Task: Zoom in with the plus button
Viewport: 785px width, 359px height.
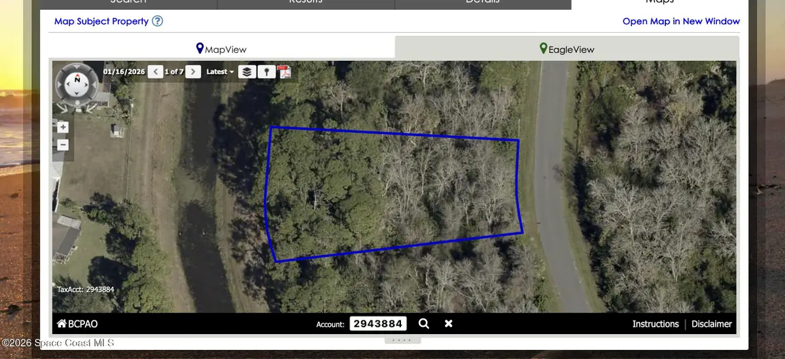Action: pyautogui.click(x=63, y=128)
